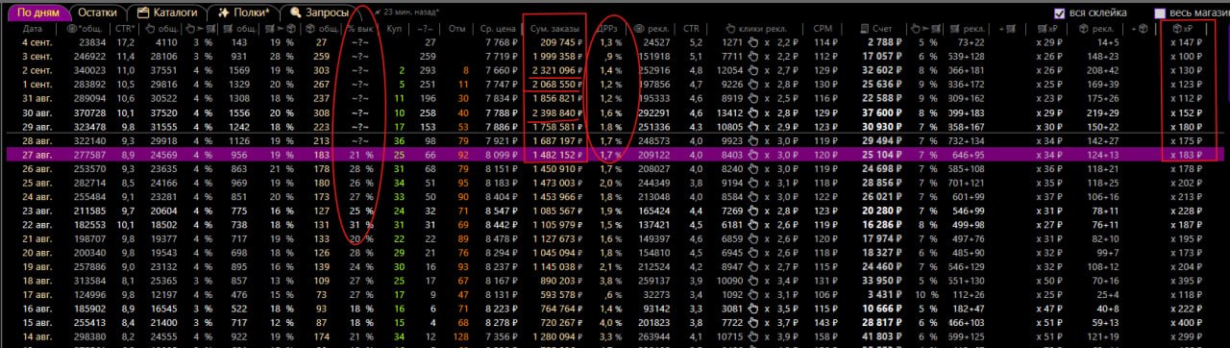Sort by Сум. заказы column header
The width and height of the screenshot is (1230, 348).
(x=554, y=30)
